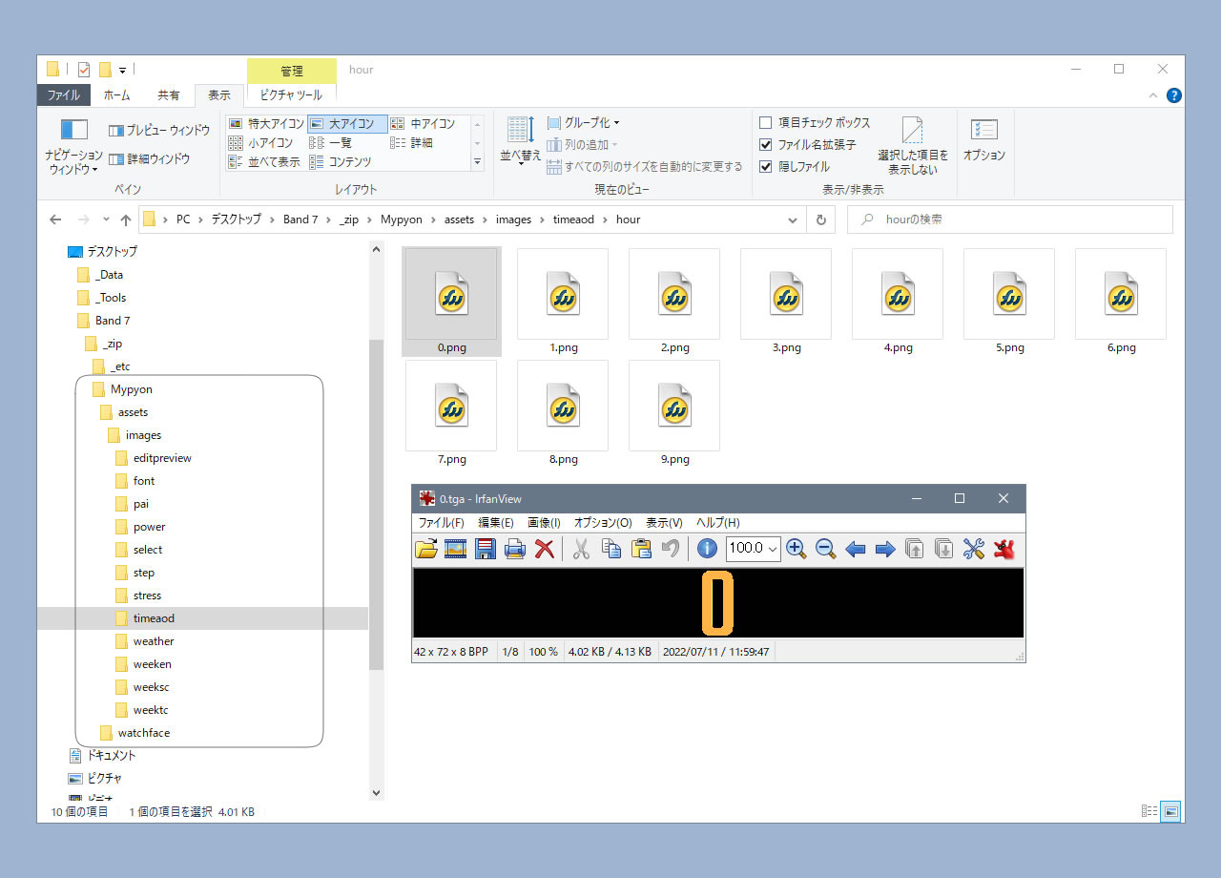1221x878 pixels.
Task: Click the Zoom In magnifier icon
Action: coord(797,549)
